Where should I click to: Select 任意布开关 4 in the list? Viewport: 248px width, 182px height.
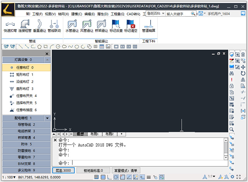click(x=26, y=96)
